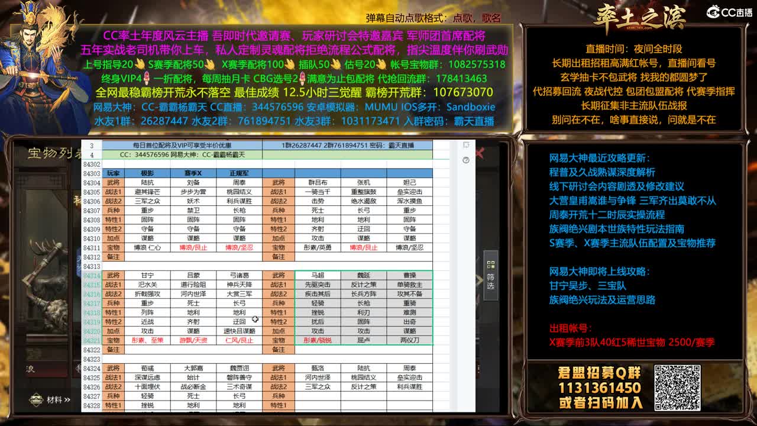Click cell 群吕布
The image size is (757, 426).
tap(318, 183)
